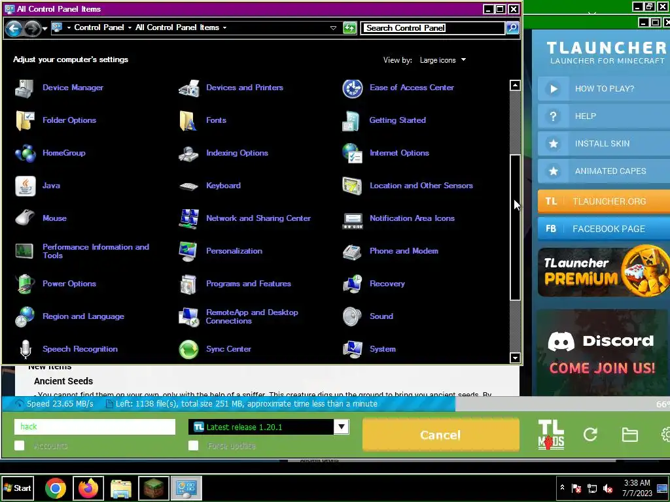Open Power Options icon
670x502 pixels.
(25, 284)
